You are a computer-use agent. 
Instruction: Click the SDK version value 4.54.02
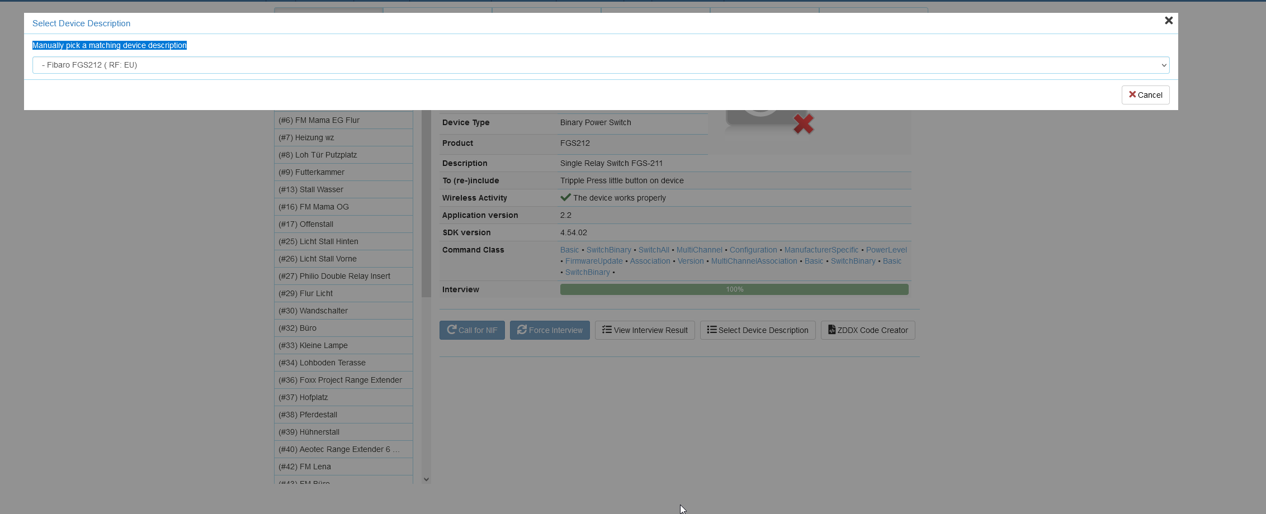(x=574, y=232)
